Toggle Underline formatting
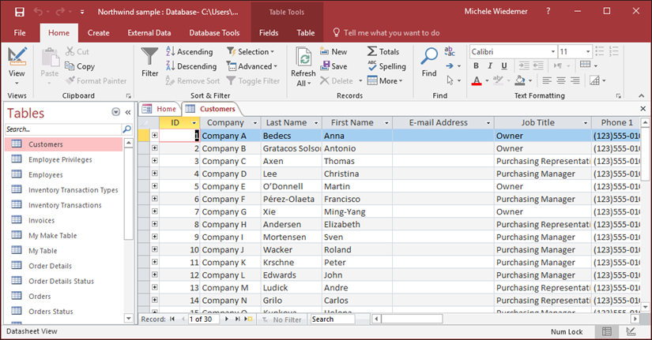Image resolution: width=652 pixels, height=340 pixels. (x=504, y=65)
